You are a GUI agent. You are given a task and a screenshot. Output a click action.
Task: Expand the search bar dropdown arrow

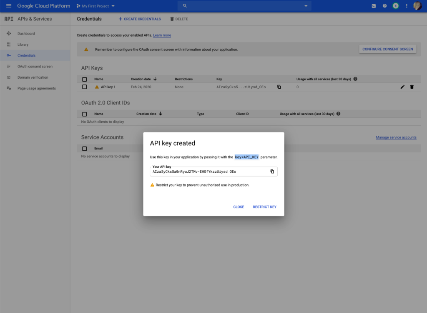[x=306, y=6]
